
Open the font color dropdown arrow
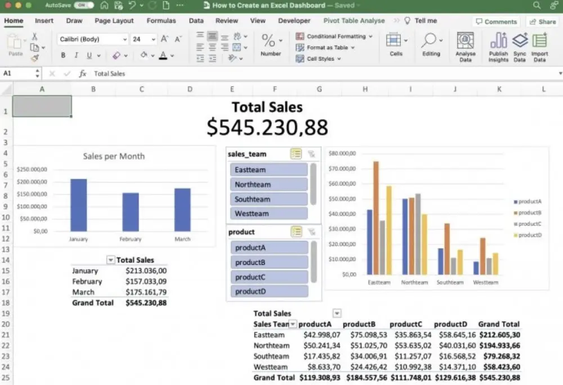172,56
